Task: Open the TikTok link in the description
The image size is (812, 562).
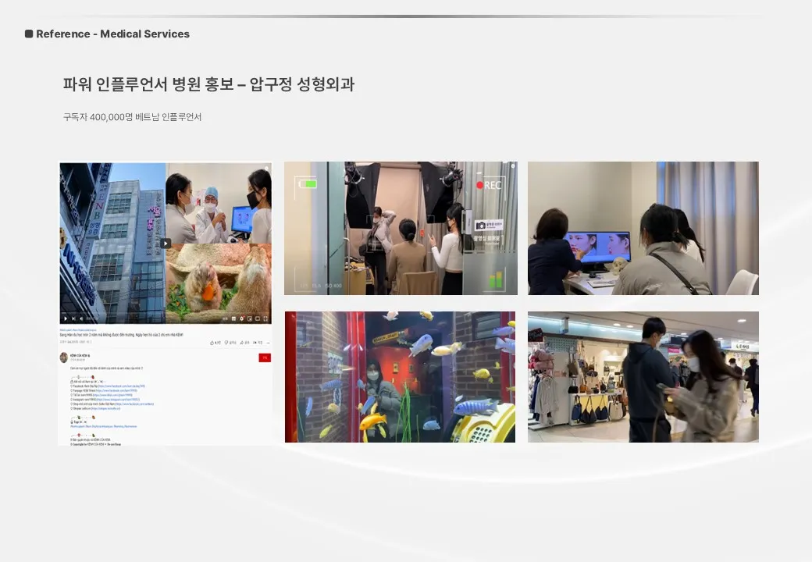Action: pyautogui.click(x=113, y=395)
